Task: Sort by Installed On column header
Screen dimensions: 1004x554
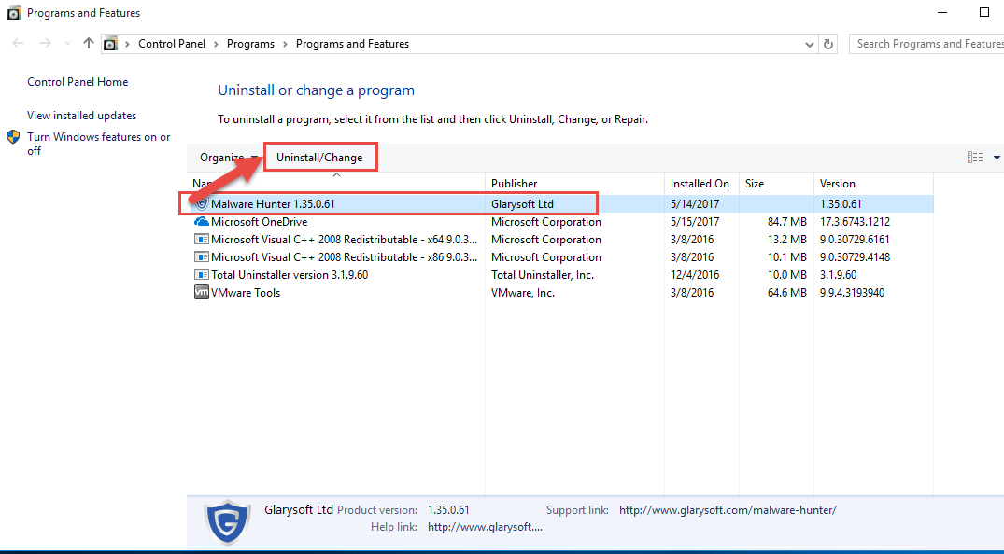Action: point(701,184)
